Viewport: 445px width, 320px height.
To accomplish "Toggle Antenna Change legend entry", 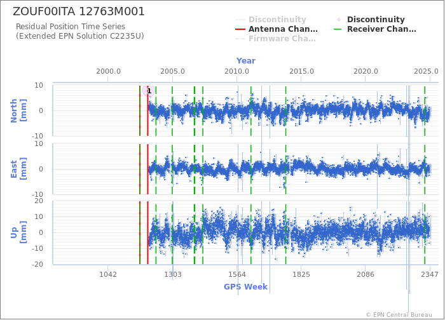I will coord(277,29).
